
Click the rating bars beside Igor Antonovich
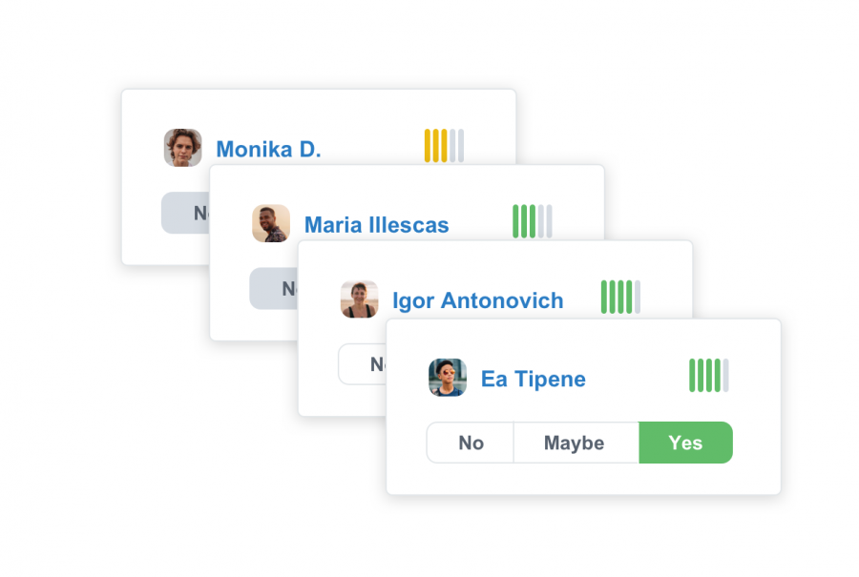point(620,297)
